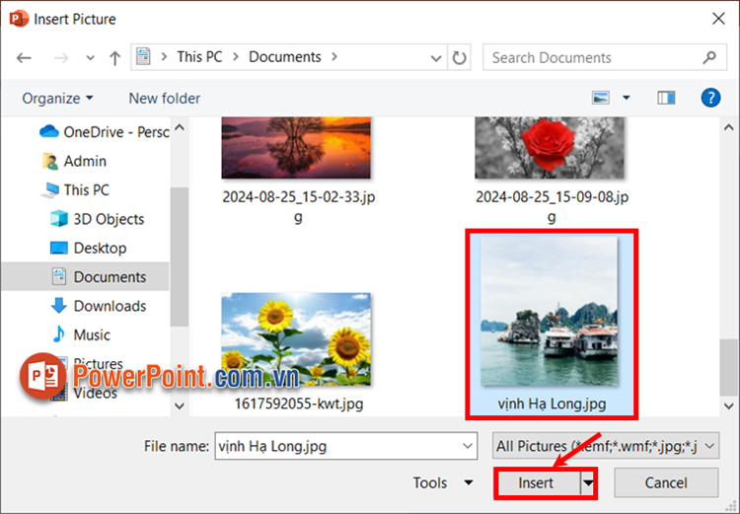Click the Back navigation arrow

click(24, 58)
